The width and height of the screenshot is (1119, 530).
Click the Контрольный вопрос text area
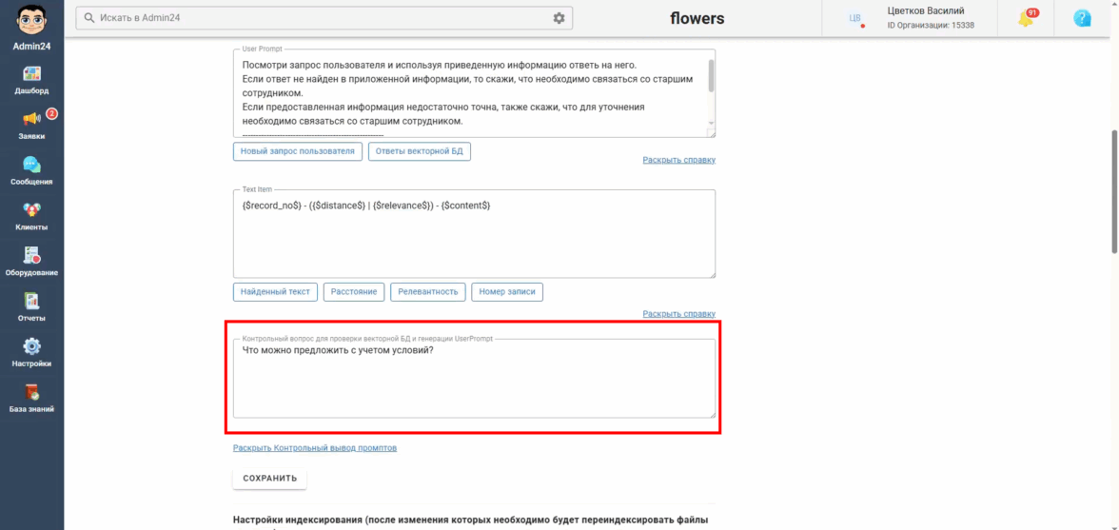pos(474,379)
